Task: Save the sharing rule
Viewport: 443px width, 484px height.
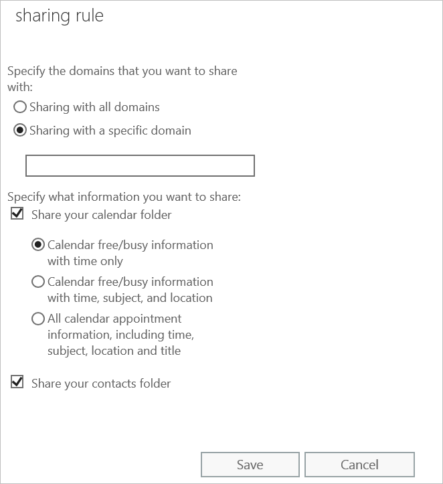Action: (250, 465)
